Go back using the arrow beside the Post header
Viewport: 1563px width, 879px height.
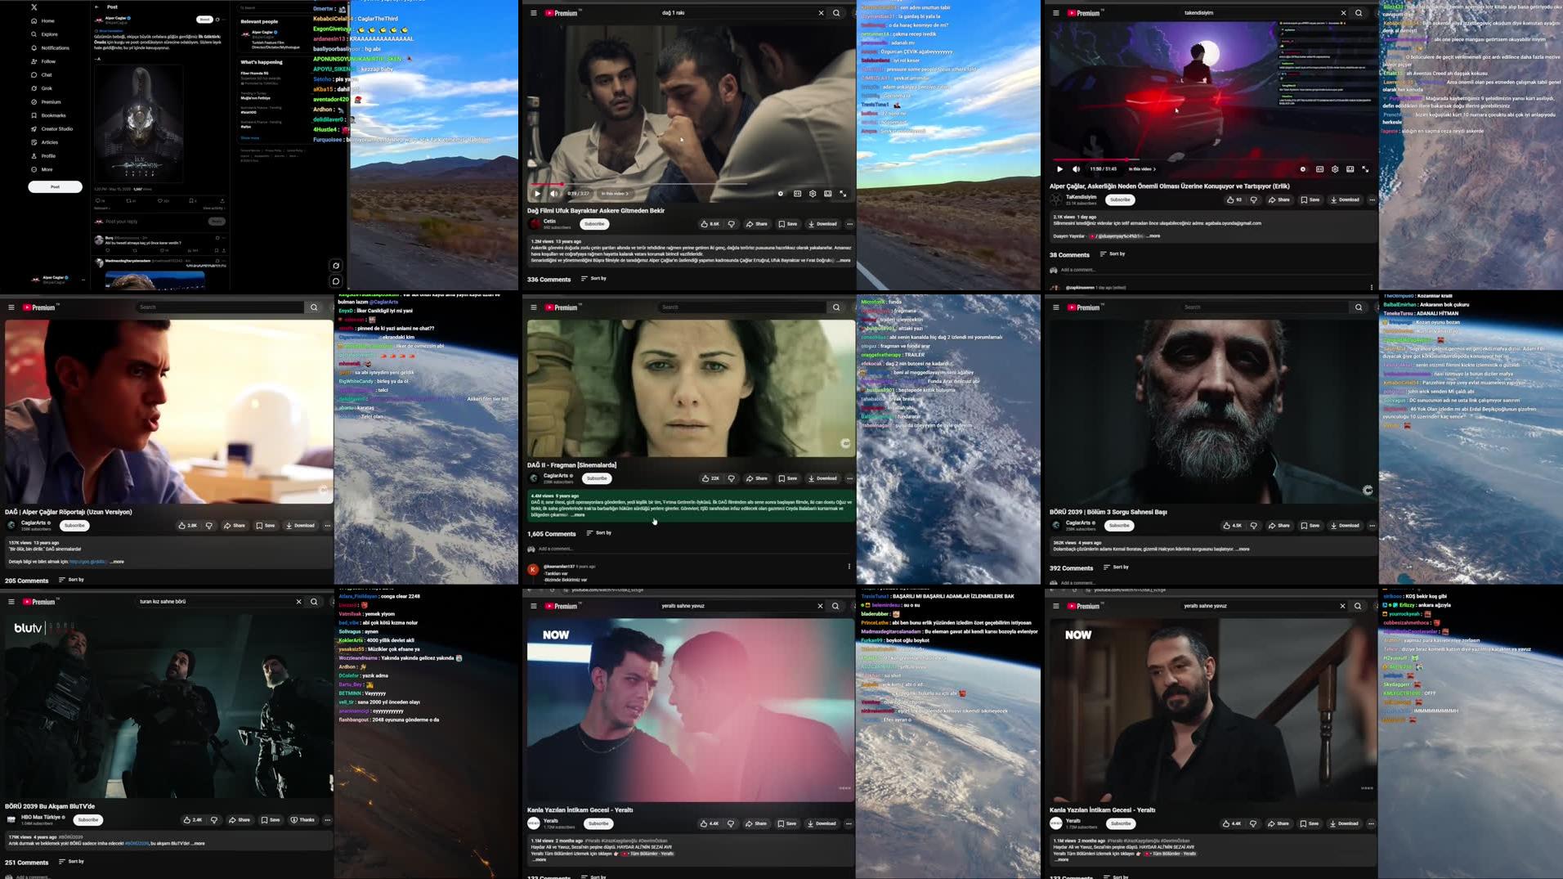pos(96,7)
